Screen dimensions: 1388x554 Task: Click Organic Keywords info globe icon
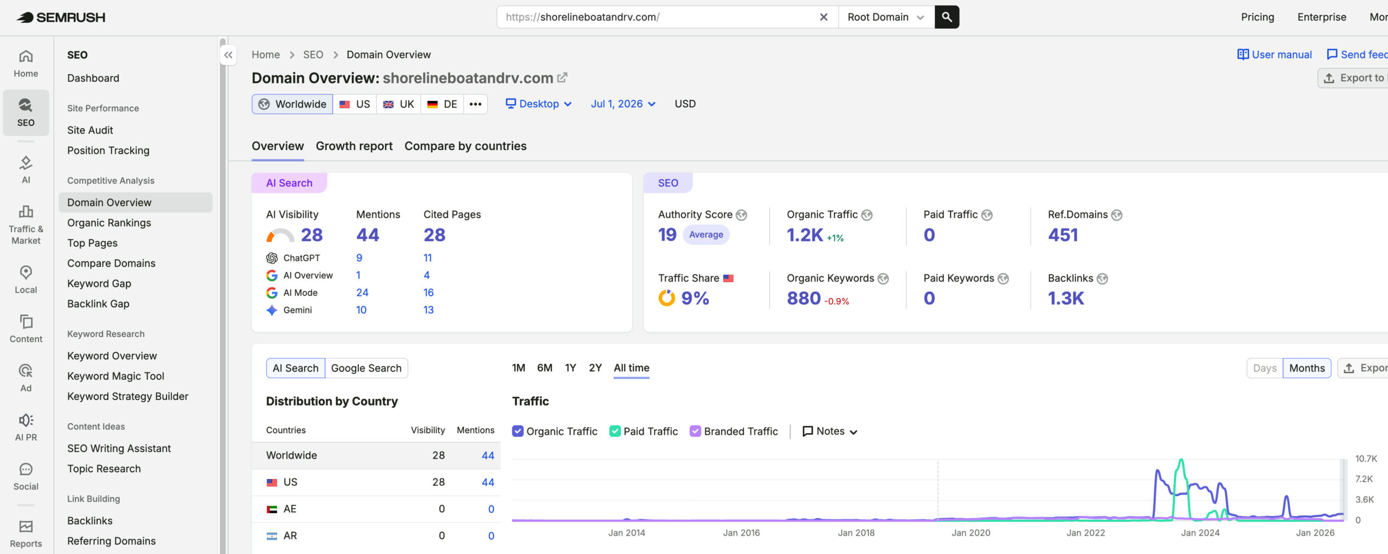[x=883, y=279]
